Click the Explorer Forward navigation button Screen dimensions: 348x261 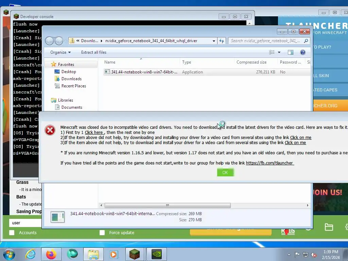59,41
